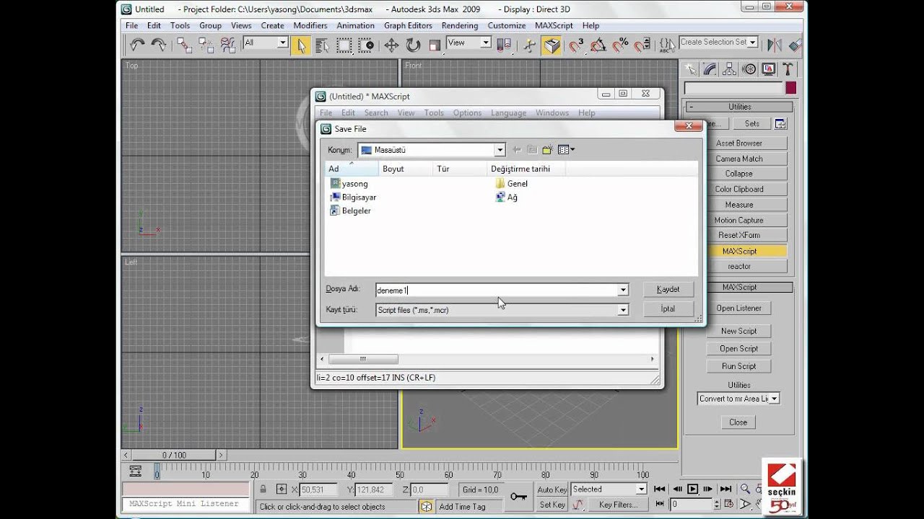924x519 pixels.
Task: Toggle Window/Crossing selection icon
Action: tap(367, 45)
